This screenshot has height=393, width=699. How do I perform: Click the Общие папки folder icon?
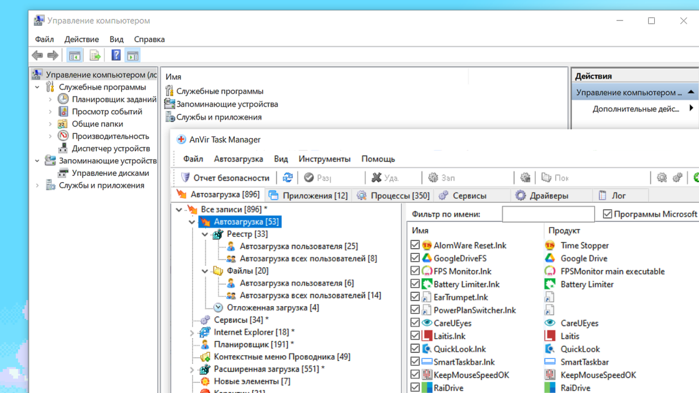click(63, 123)
